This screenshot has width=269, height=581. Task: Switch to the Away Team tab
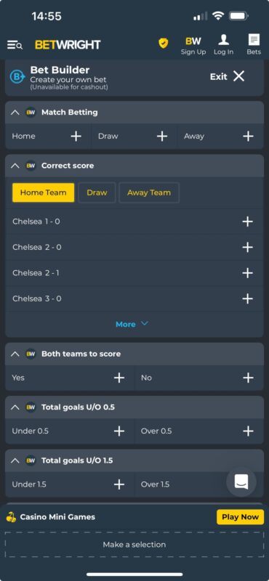tap(149, 192)
